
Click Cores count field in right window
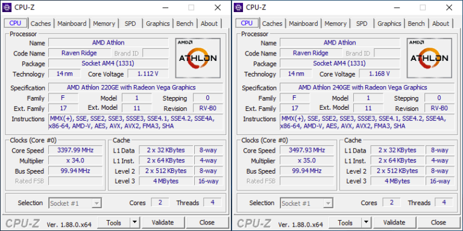pyautogui.click(x=391, y=202)
